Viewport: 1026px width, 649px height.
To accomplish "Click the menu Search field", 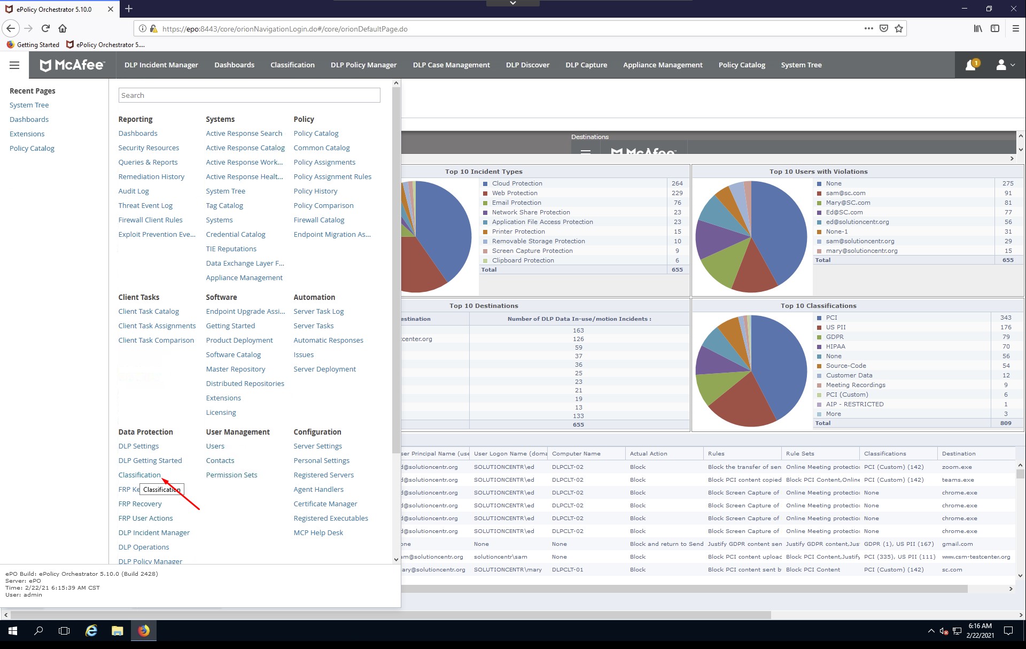I will [x=249, y=95].
